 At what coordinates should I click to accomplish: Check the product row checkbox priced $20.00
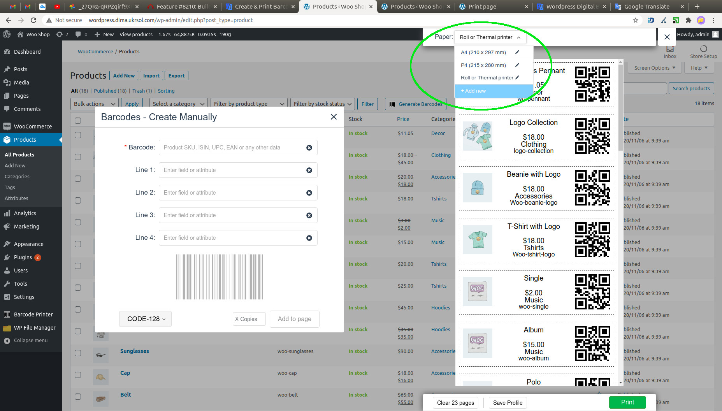tap(78, 266)
